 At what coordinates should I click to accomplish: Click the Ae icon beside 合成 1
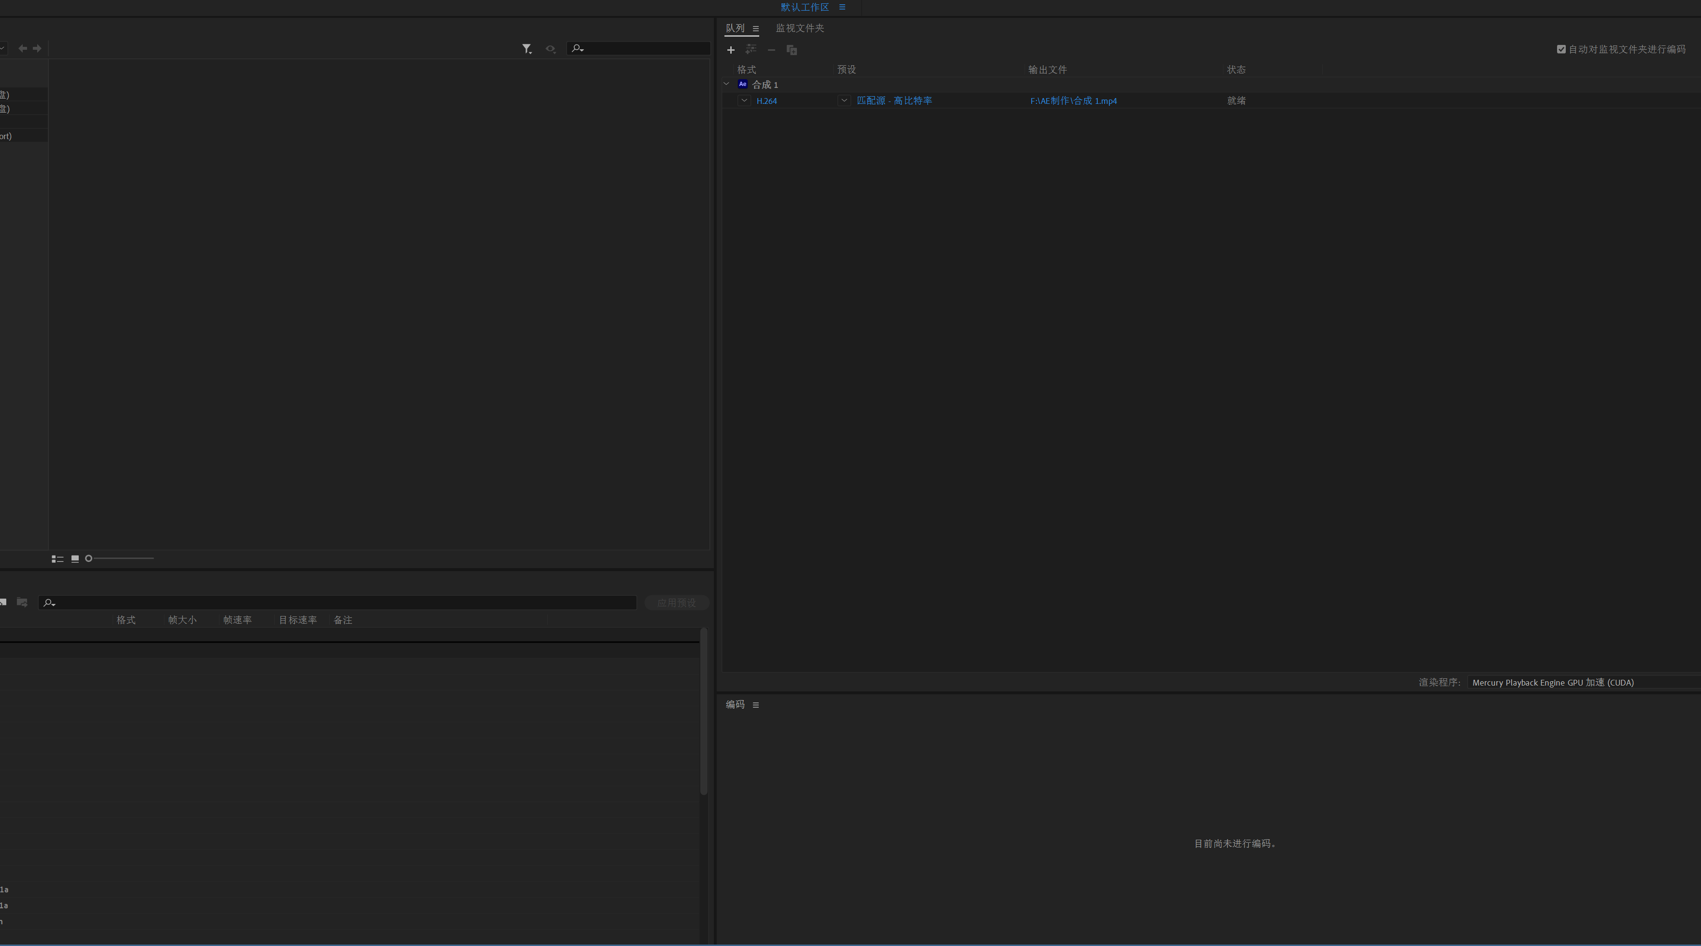742,85
